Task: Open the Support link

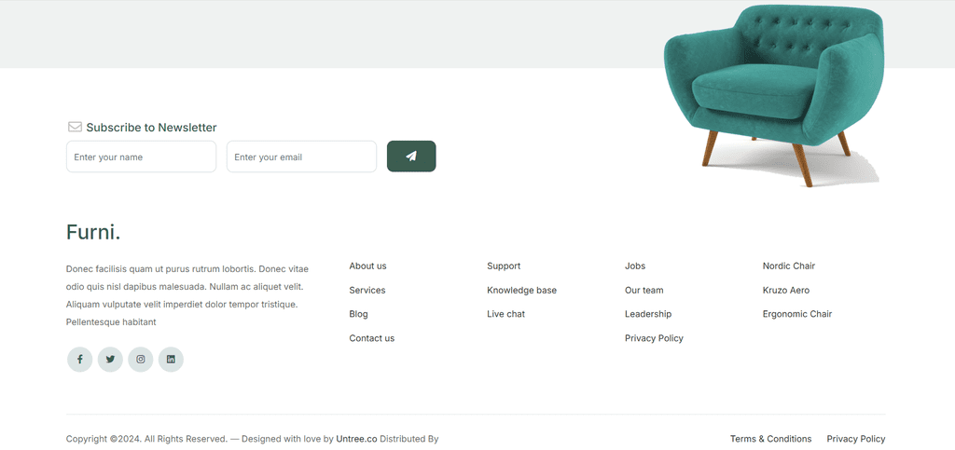Action: [x=504, y=266]
